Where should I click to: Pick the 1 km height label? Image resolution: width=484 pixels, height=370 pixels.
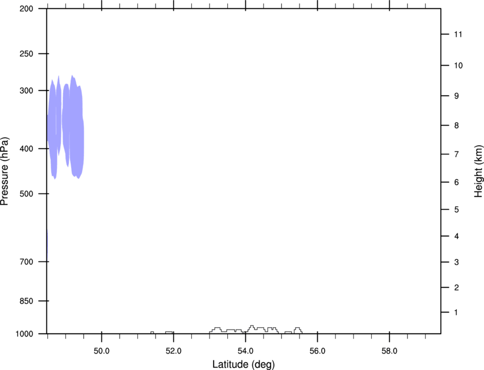point(456,313)
